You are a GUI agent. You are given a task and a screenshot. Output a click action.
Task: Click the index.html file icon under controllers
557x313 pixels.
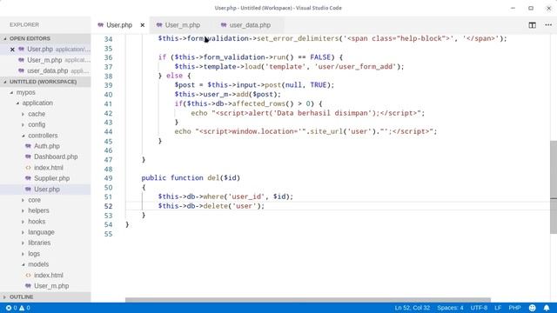[28, 168]
